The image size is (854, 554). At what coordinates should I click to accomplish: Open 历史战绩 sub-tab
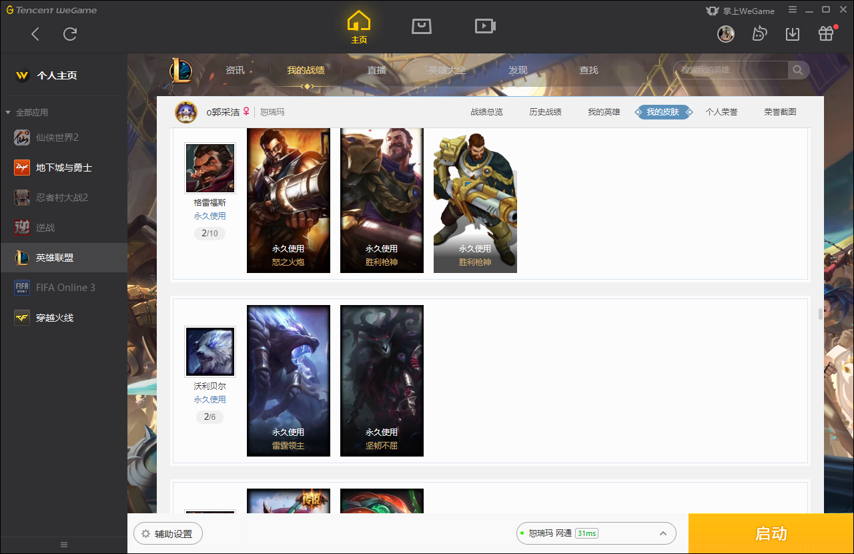[x=545, y=112]
